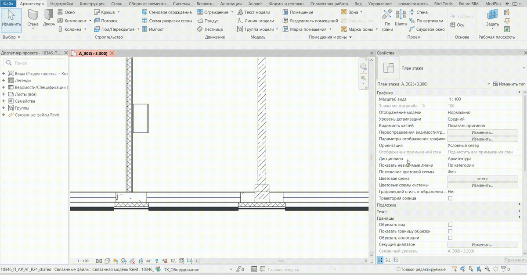
Task: Expand the Легенды tree node
Action: pyautogui.click(x=4, y=80)
